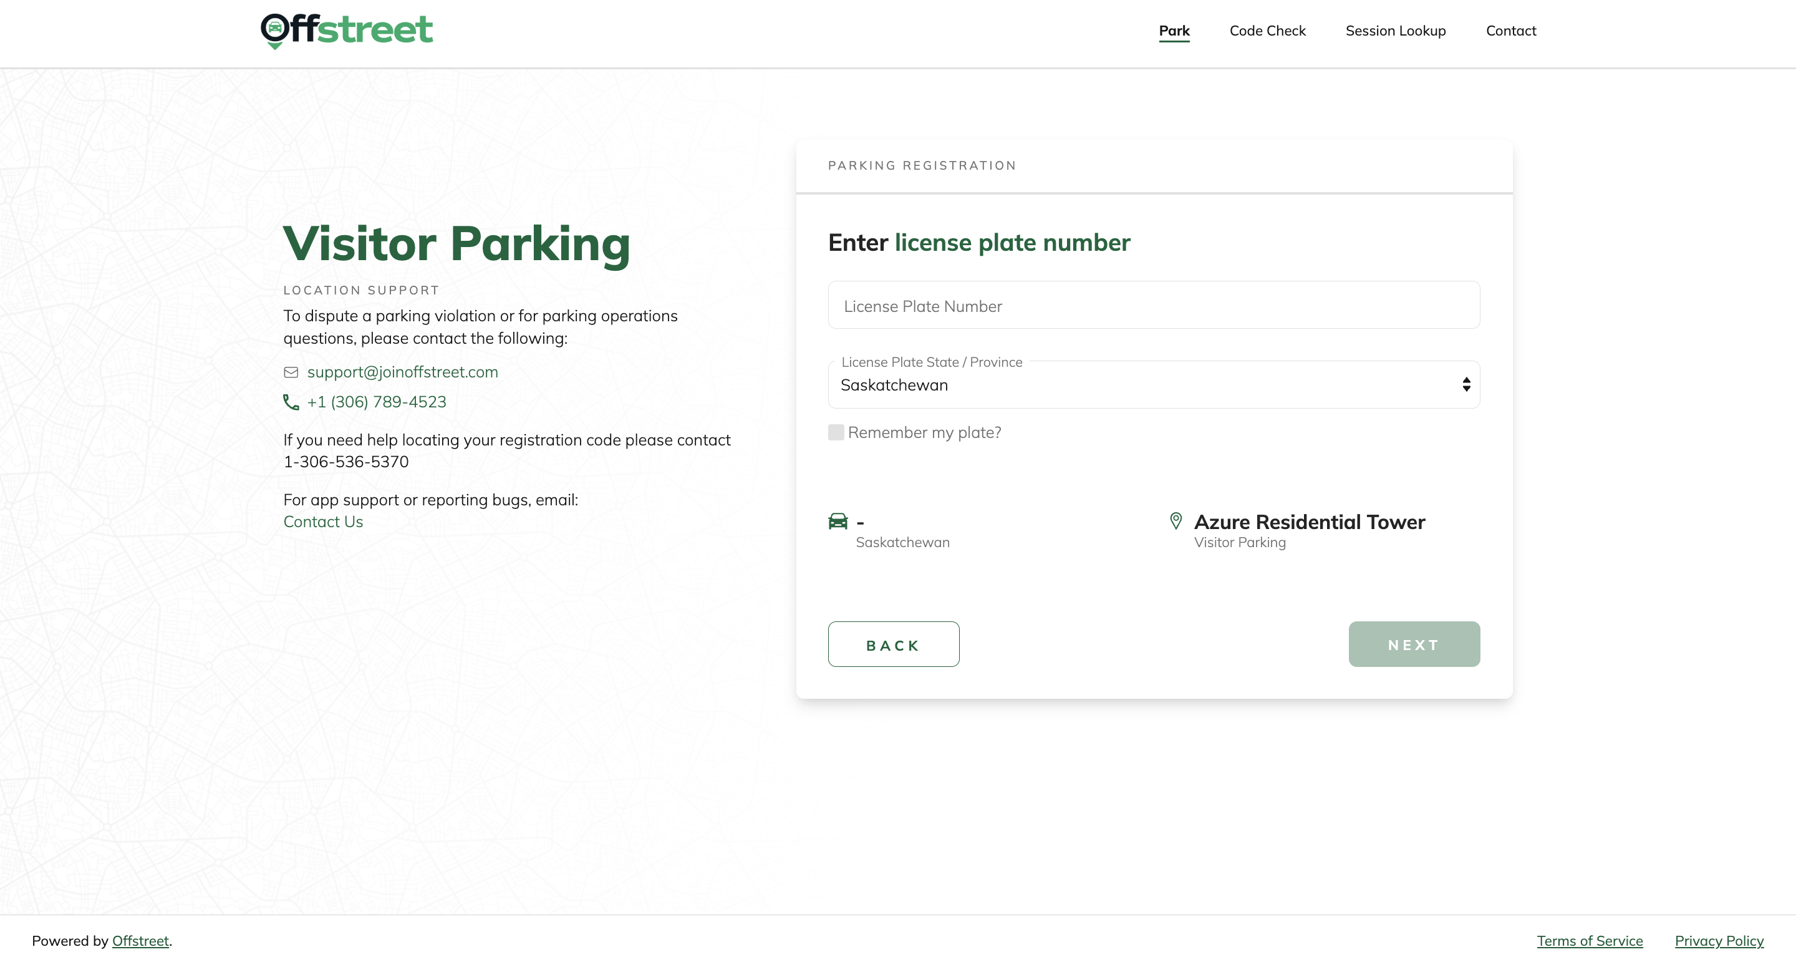Click the Offstreet logo
Image resolution: width=1796 pixels, height=967 pixels.
[x=347, y=31]
